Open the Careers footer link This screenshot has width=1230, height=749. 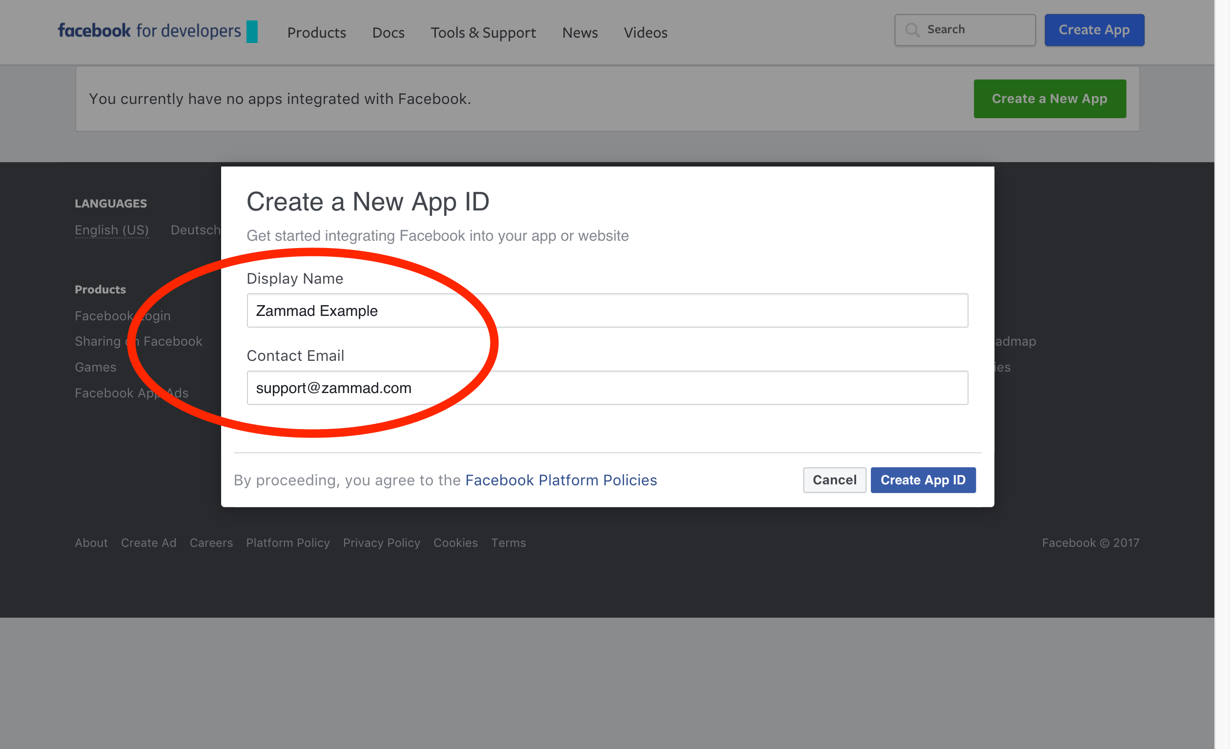click(x=211, y=543)
